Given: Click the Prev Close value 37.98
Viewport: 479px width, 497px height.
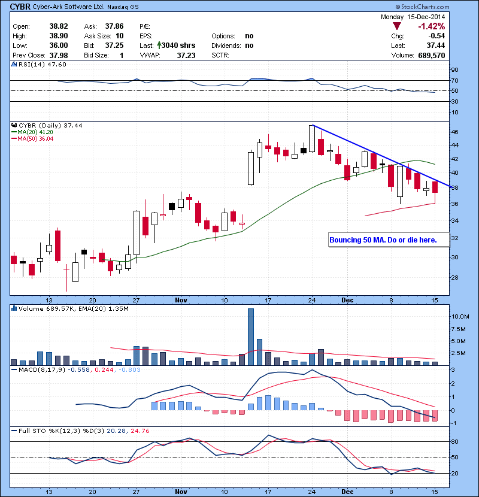Looking at the screenshot, I should coord(59,56).
